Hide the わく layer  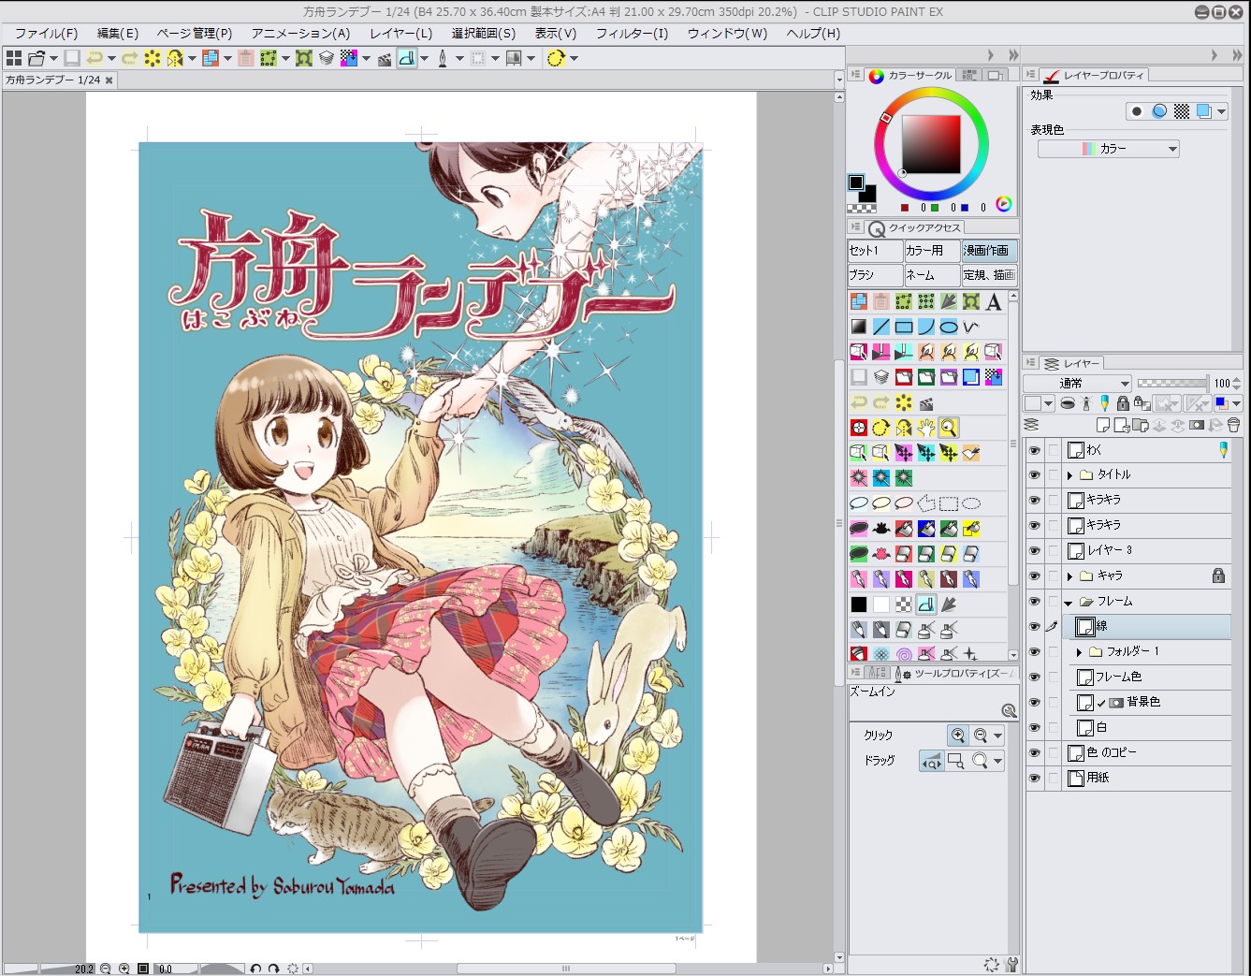point(1035,450)
